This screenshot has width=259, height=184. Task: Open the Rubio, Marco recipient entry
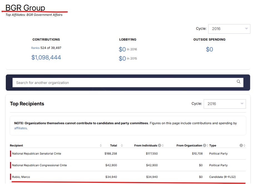(21, 177)
